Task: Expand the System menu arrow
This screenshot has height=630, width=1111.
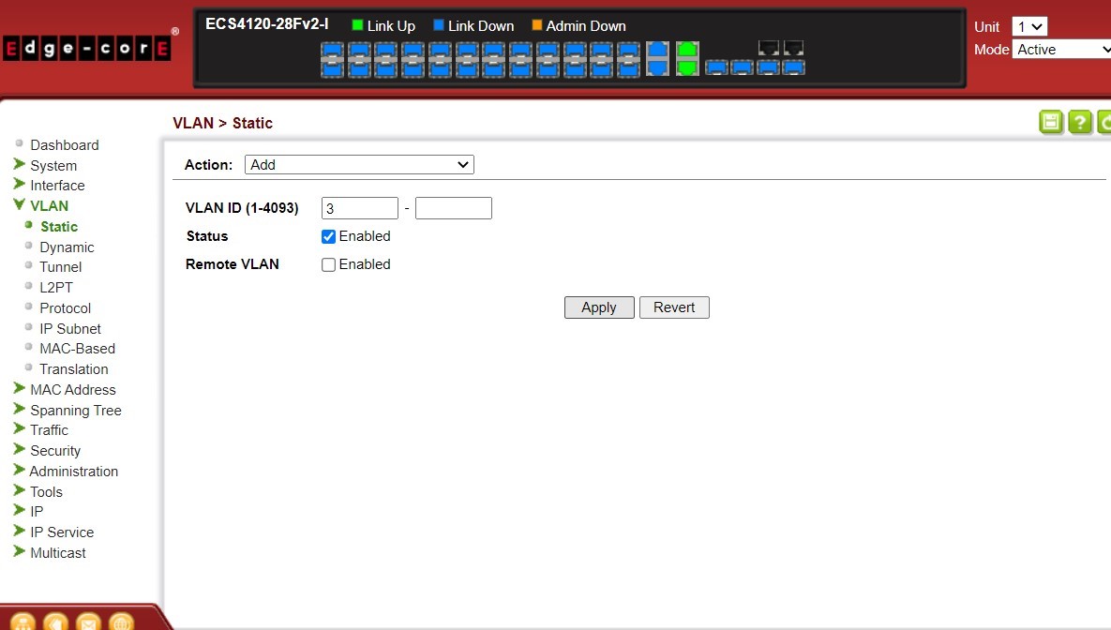Action: click(19, 164)
